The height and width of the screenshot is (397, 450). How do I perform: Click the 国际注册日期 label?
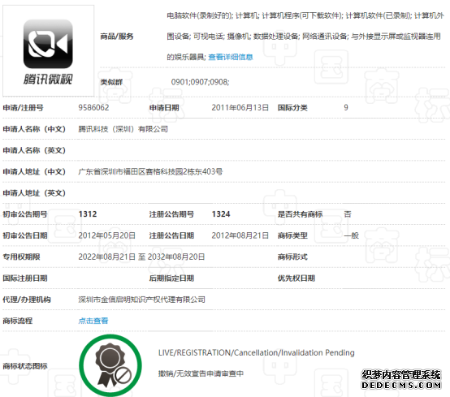click(25, 278)
